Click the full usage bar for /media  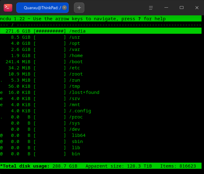pos(50,31)
